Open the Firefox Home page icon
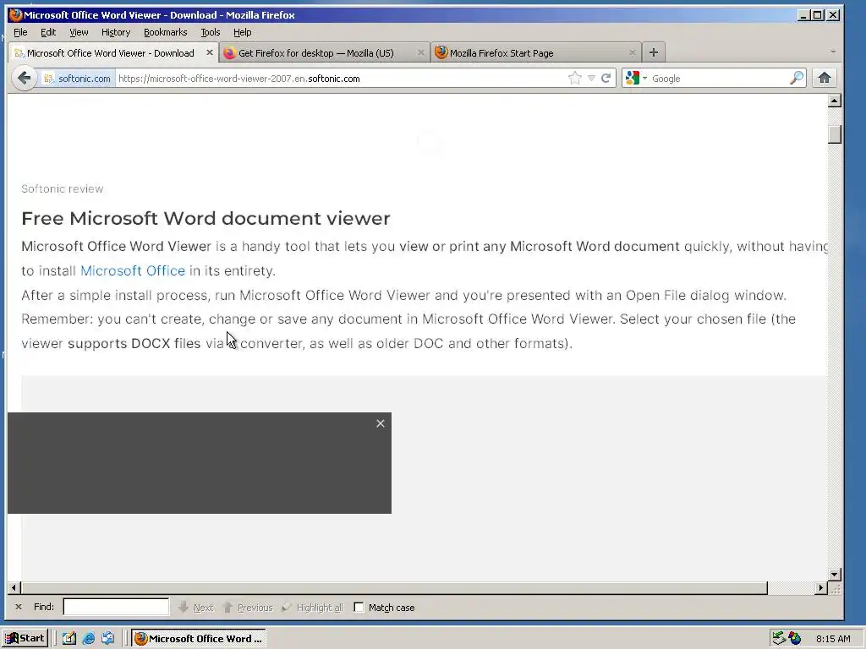Image resolution: width=866 pixels, height=649 pixels. [x=825, y=78]
